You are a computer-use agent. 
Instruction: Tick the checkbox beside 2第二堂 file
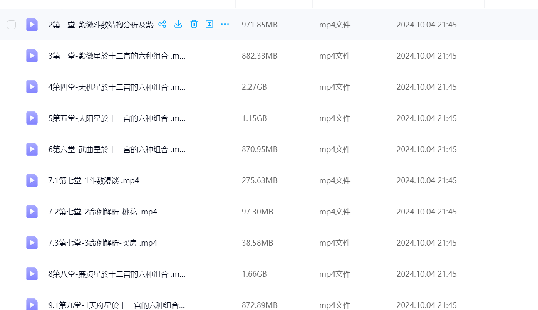[x=12, y=25]
